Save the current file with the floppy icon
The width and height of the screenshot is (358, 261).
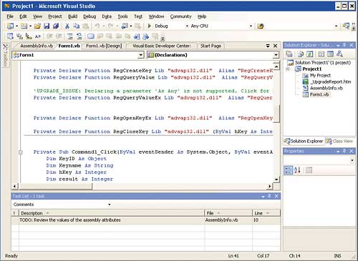pyautogui.click(x=47, y=26)
